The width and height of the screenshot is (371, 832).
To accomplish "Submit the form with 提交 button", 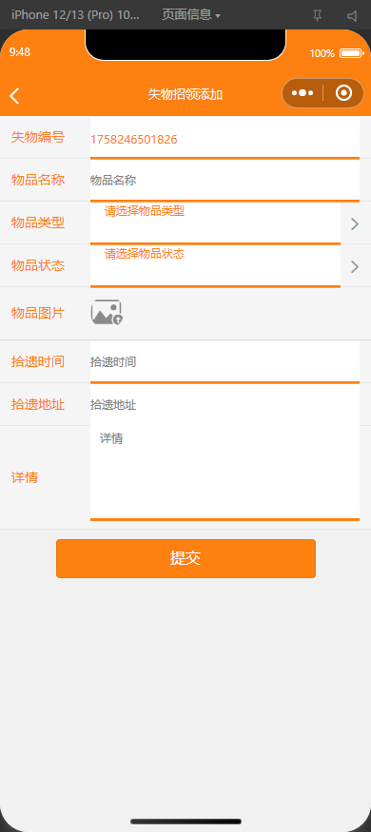I will 185,558.
